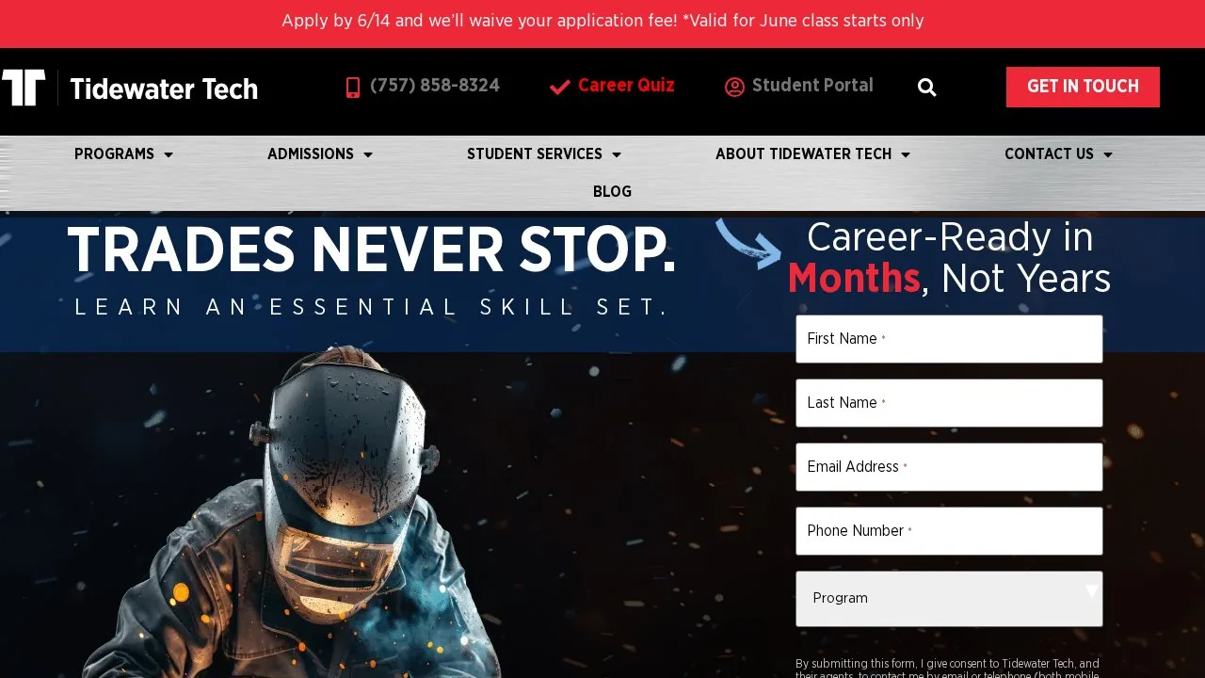Screen dimensions: 1205x678
Task: Expand the Student Services menu arrow
Action: click(617, 154)
